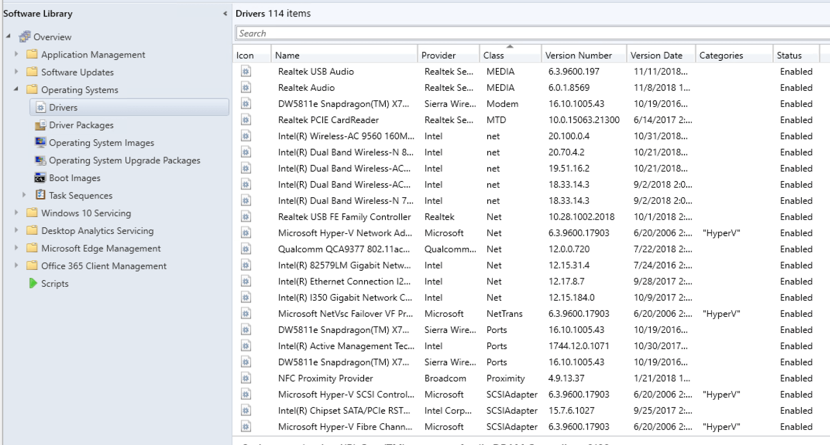The height and width of the screenshot is (445, 830).
Task: Click the Task Sequences icon
Action: click(x=41, y=195)
